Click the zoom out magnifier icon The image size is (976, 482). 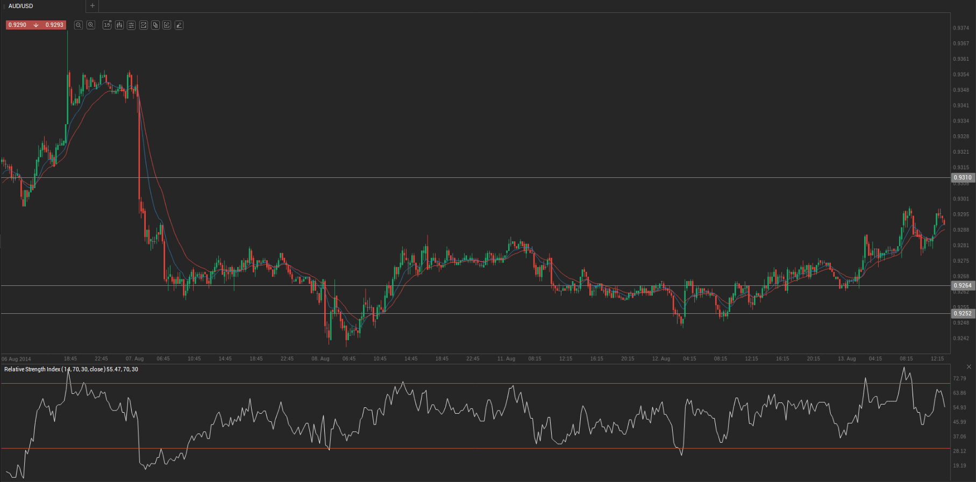79,25
